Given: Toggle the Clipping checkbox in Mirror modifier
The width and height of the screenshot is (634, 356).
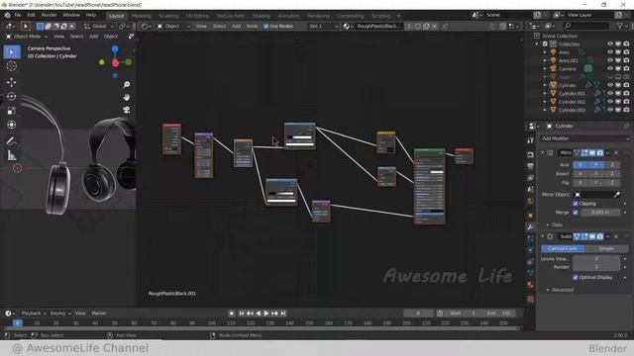Looking at the screenshot, I should 576,204.
